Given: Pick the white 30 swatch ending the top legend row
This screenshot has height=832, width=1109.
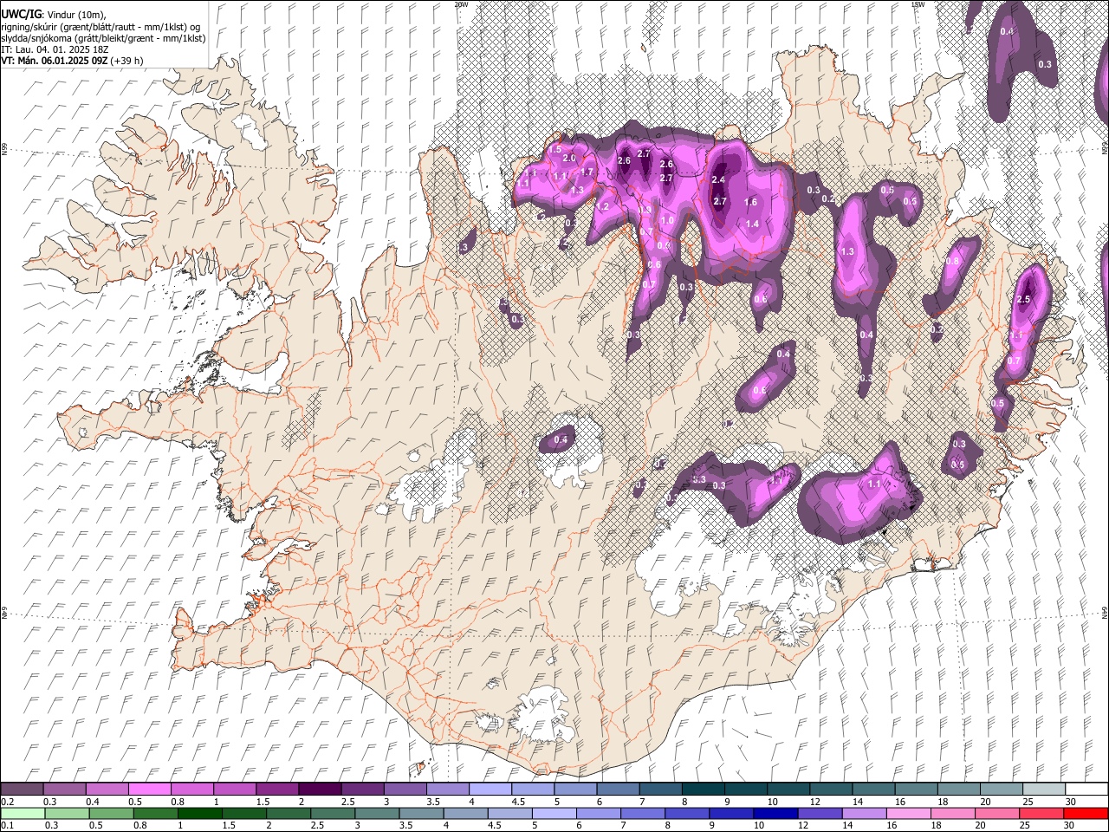Looking at the screenshot, I should pyautogui.click(x=1086, y=790).
